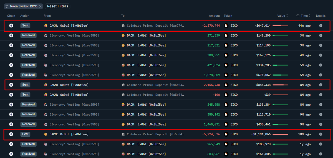Click the BICO token label in the 217,821 row
The height and width of the screenshot is (158, 333).
(x=234, y=45)
